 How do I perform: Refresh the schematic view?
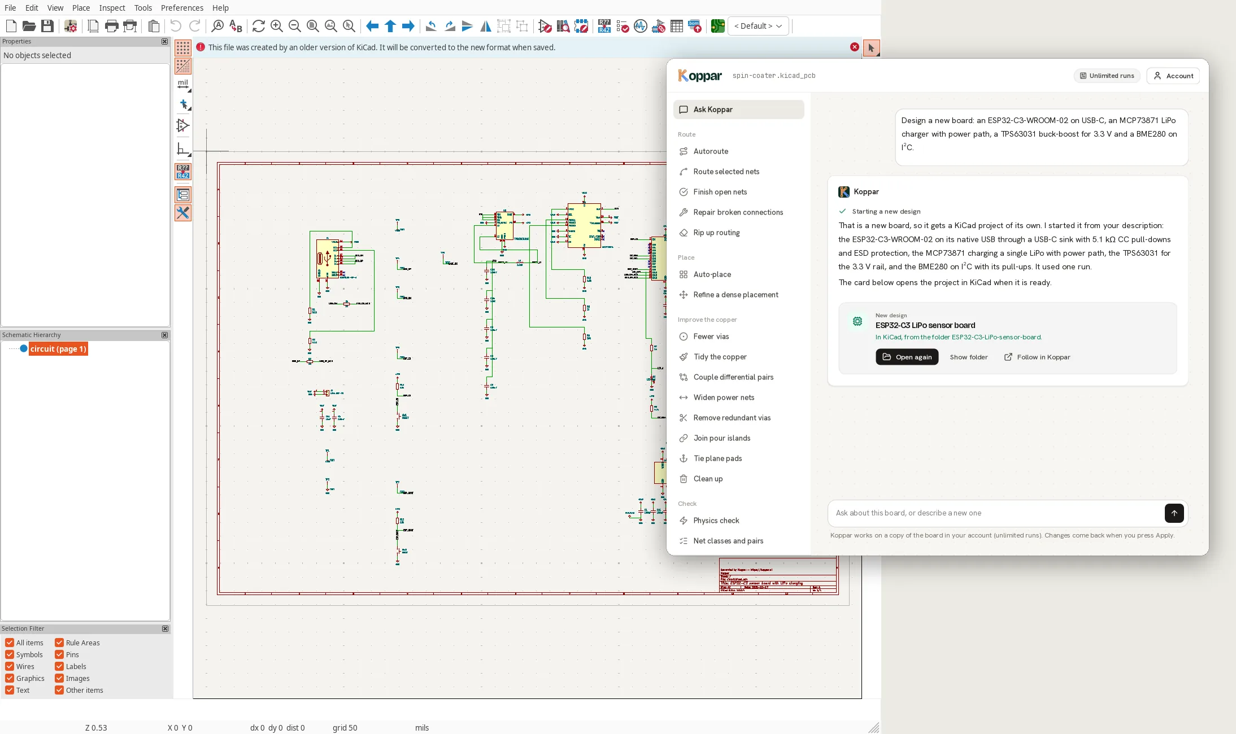click(259, 26)
